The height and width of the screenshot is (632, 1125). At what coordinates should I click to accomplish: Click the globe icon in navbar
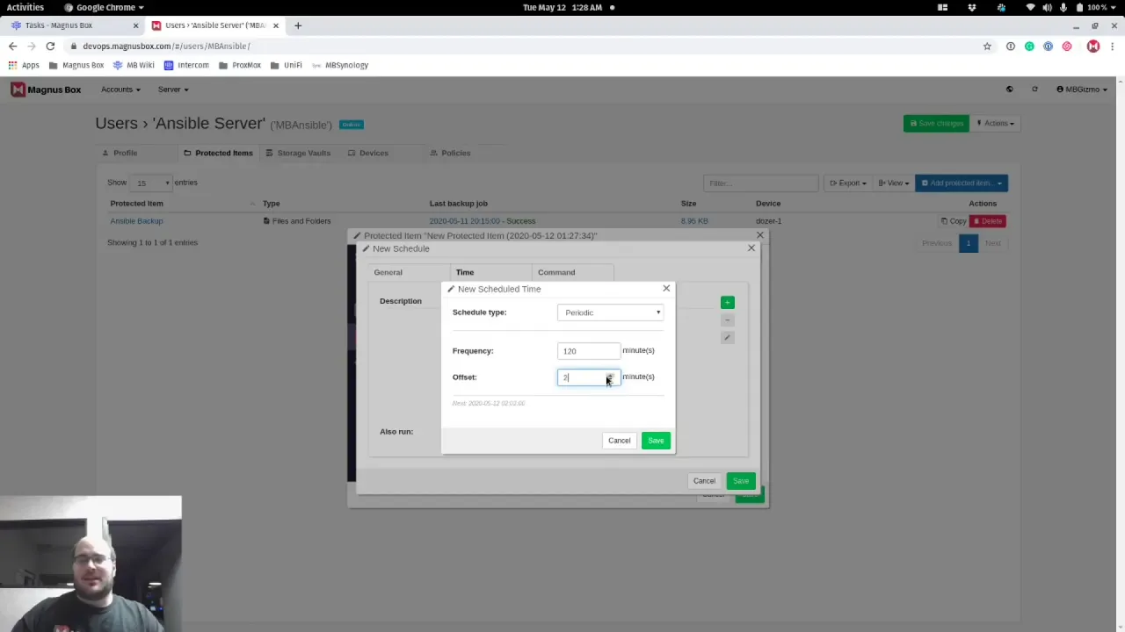[1009, 90]
